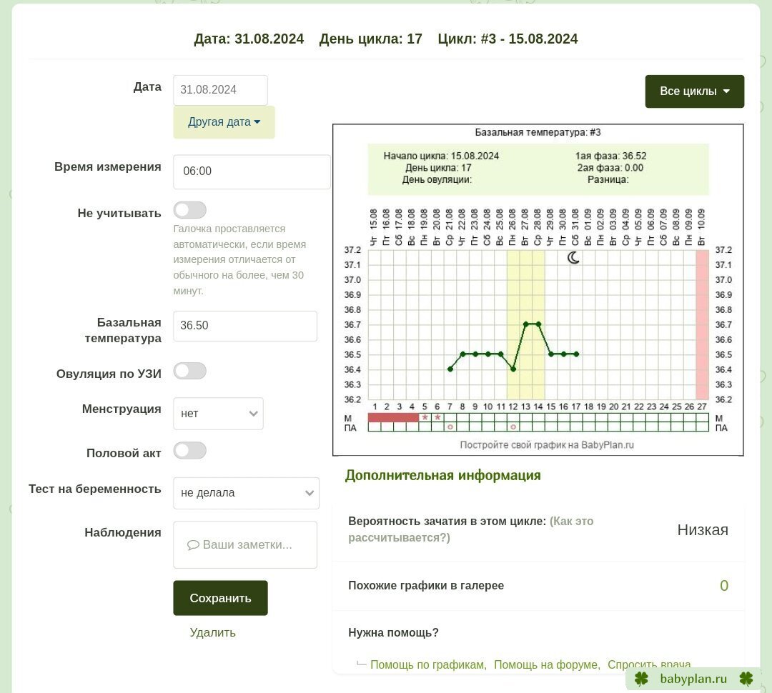The image size is (772, 693).
Task: Click the star marker under cycle day 6
Action: click(437, 417)
